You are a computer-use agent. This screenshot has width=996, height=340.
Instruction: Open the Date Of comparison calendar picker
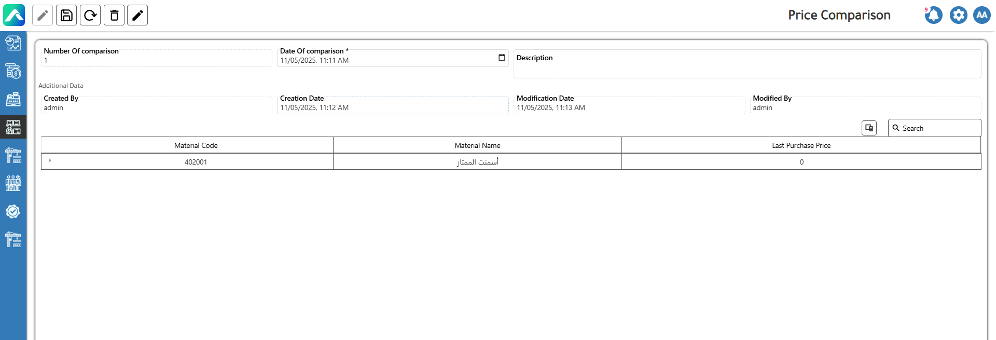pyautogui.click(x=502, y=58)
